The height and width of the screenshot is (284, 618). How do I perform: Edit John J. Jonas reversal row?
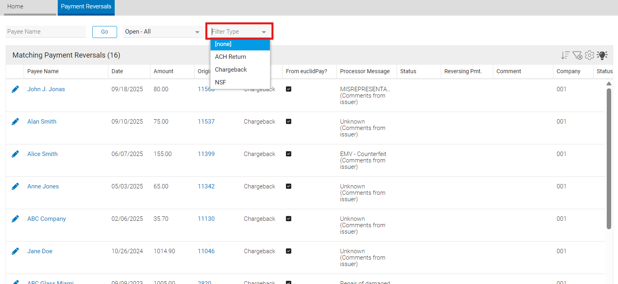15,89
